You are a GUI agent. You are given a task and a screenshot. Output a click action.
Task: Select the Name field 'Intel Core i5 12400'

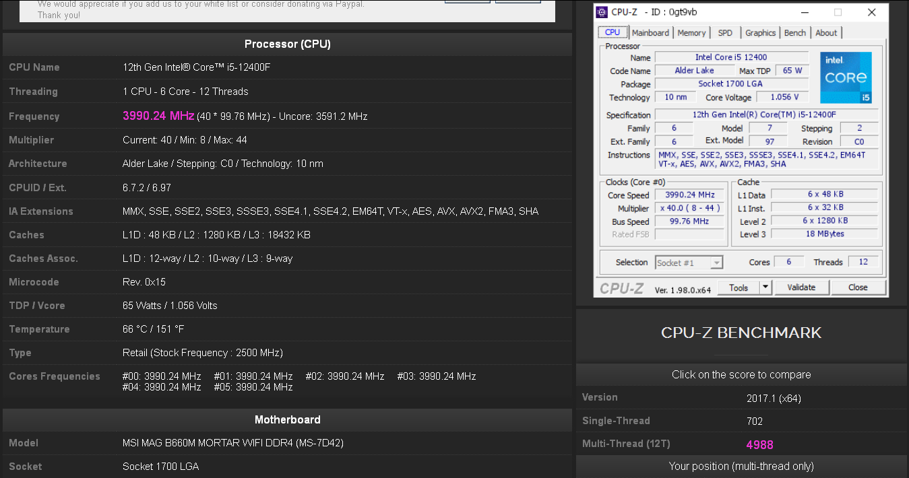point(731,57)
